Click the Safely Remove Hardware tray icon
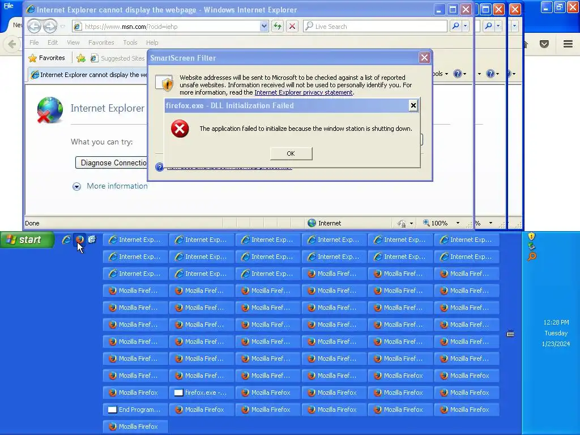Image resolution: width=580 pixels, height=435 pixels. point(531,246)
